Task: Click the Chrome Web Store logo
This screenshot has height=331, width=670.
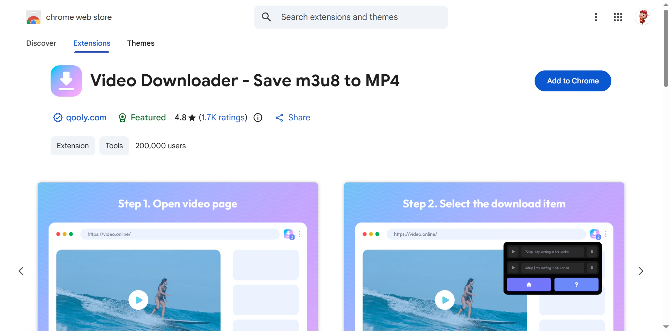Action: click(33, 17)
